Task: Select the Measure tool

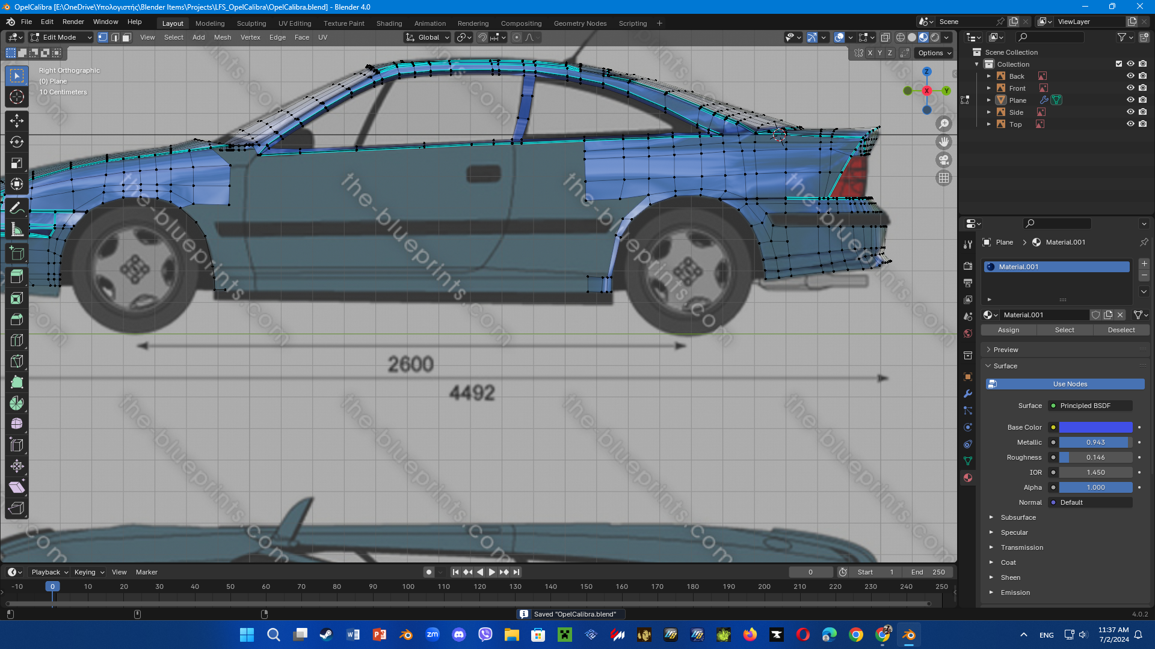Action: pos(17,230)
